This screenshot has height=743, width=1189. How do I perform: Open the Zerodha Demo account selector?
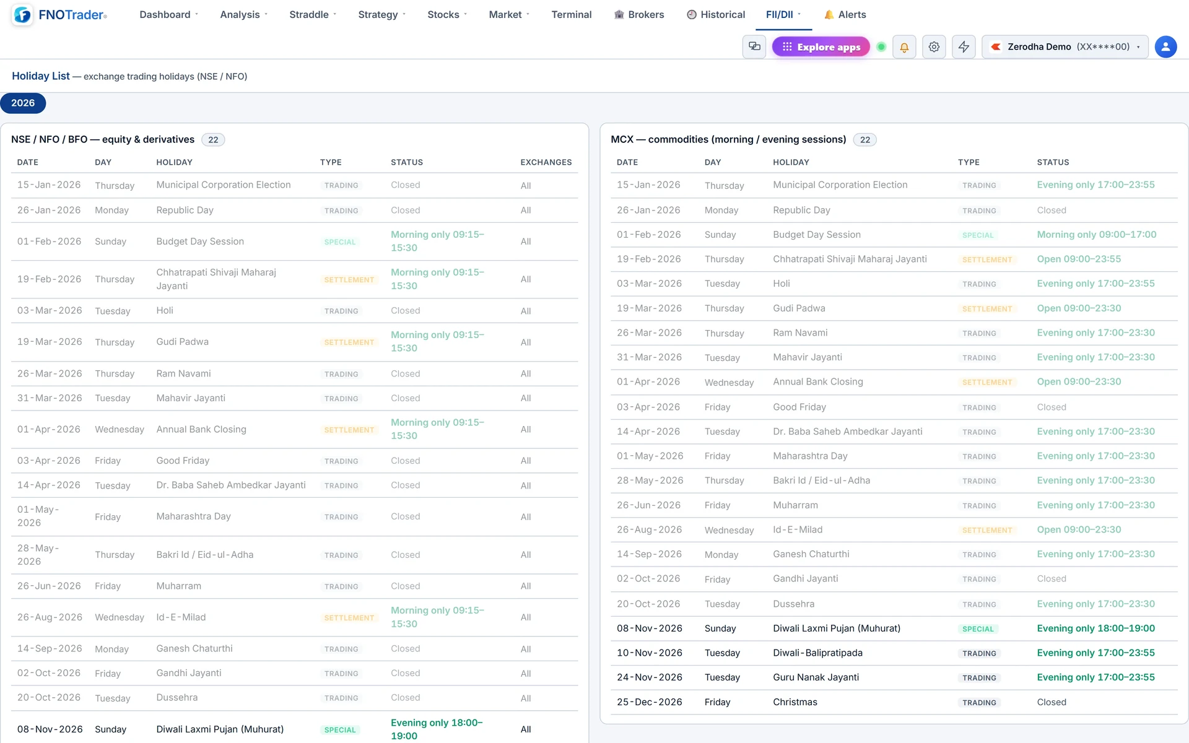(x=1065, y=46)
